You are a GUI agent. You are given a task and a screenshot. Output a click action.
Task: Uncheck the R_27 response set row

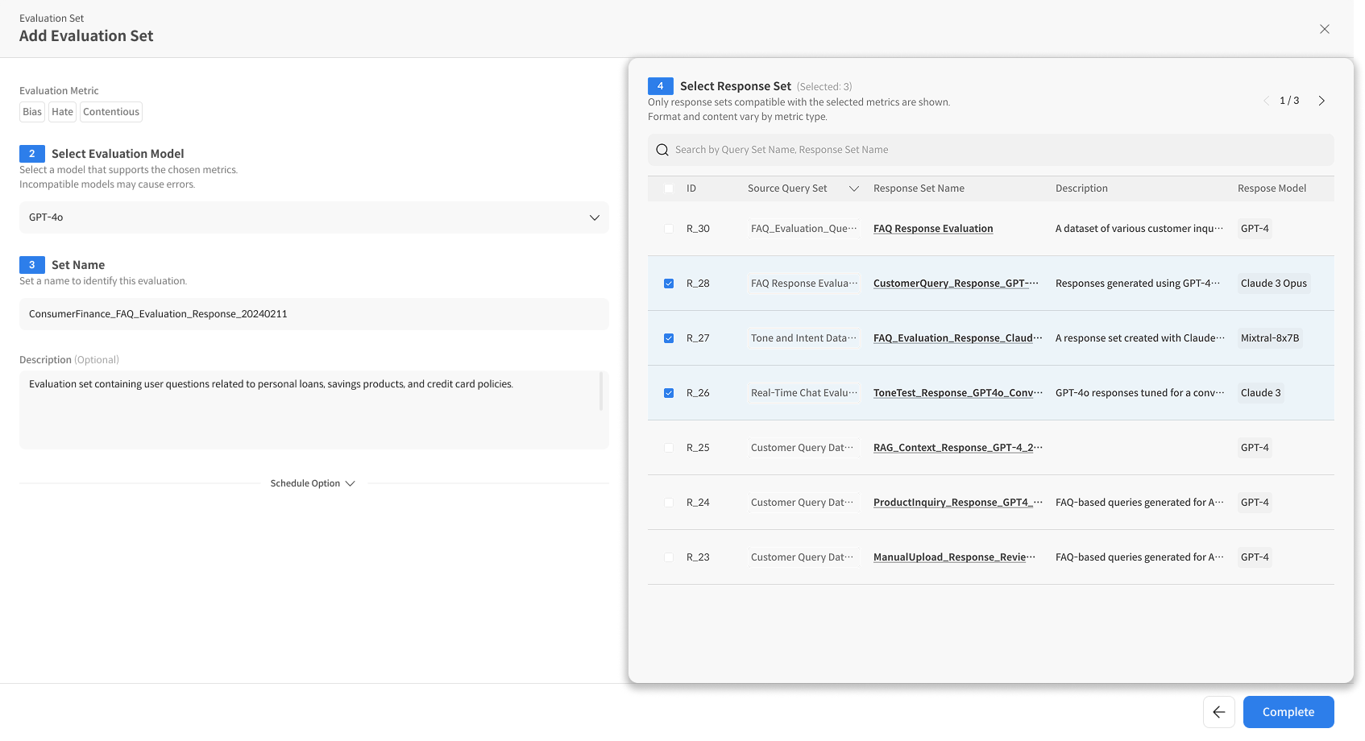tap(669, 338)
